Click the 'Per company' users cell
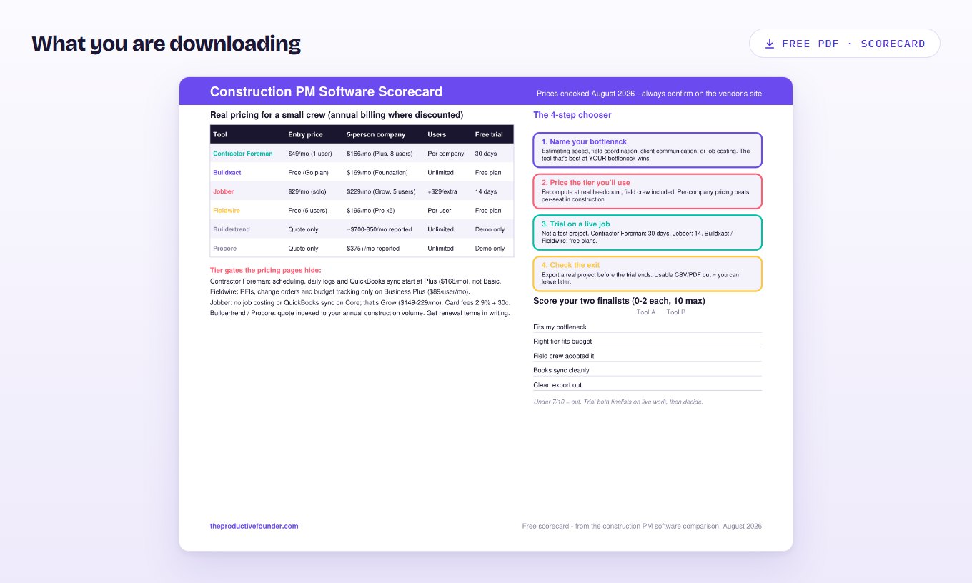This screenshot has height=583, width=972. click(x=446, y=154)
